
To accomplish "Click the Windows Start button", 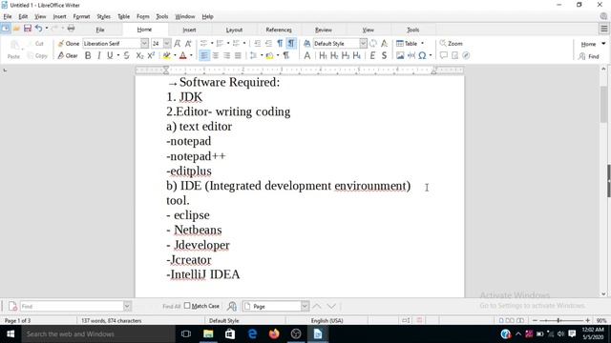I will [x=11, y=333].
